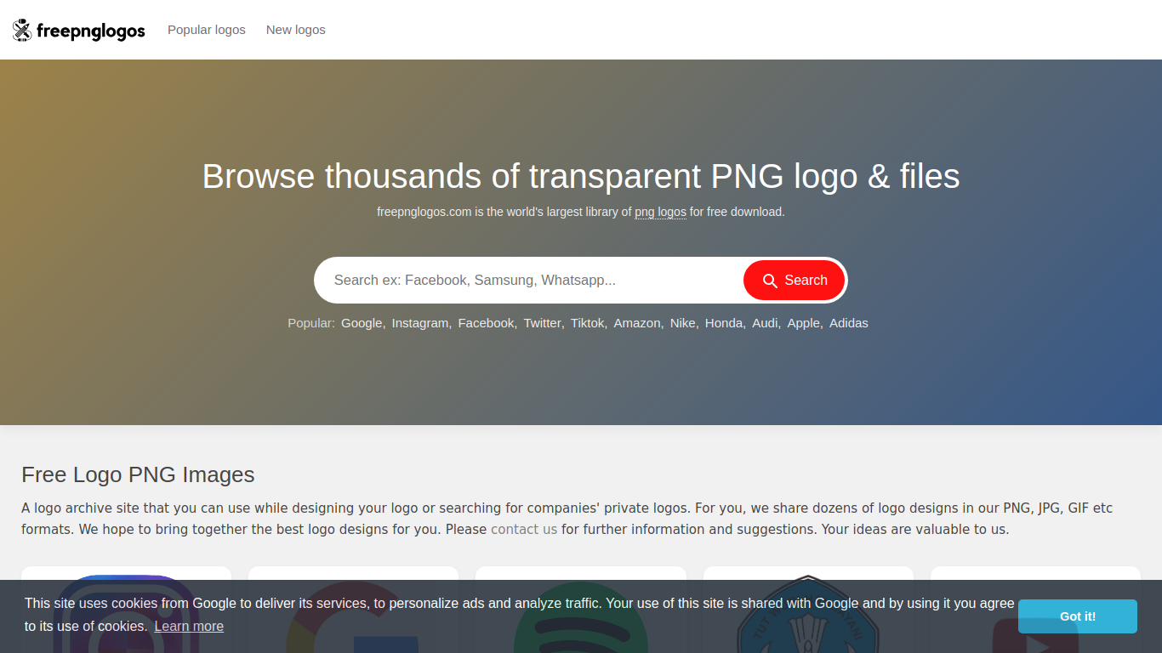1162x653 pixels.
Task: Click the red Search button
Action: click(794, 281)
